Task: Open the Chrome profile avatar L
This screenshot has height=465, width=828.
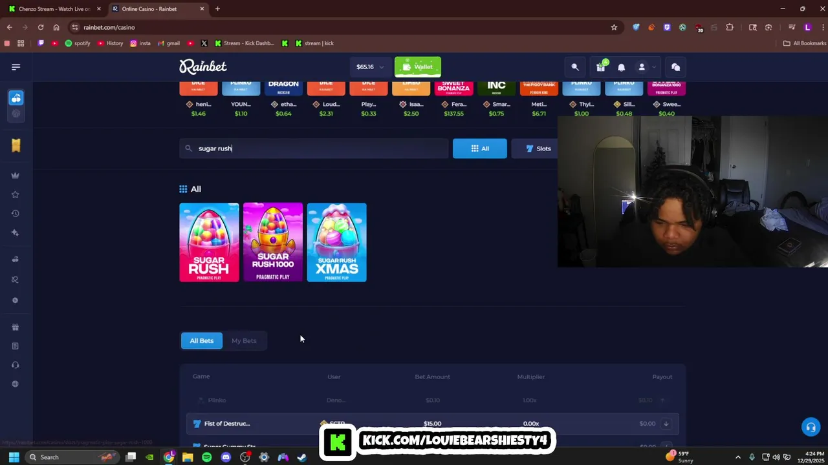Action: click(x=807, y=27)
